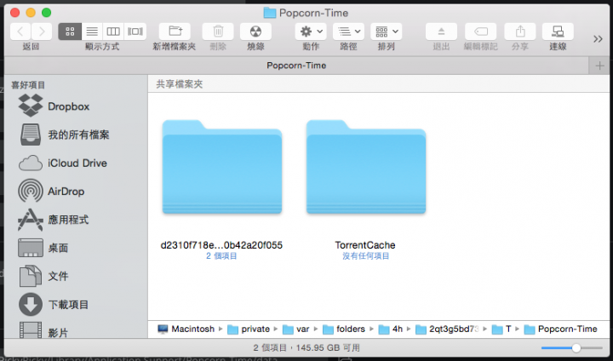Click private in the path bar
613x361 pixels.
249,329
